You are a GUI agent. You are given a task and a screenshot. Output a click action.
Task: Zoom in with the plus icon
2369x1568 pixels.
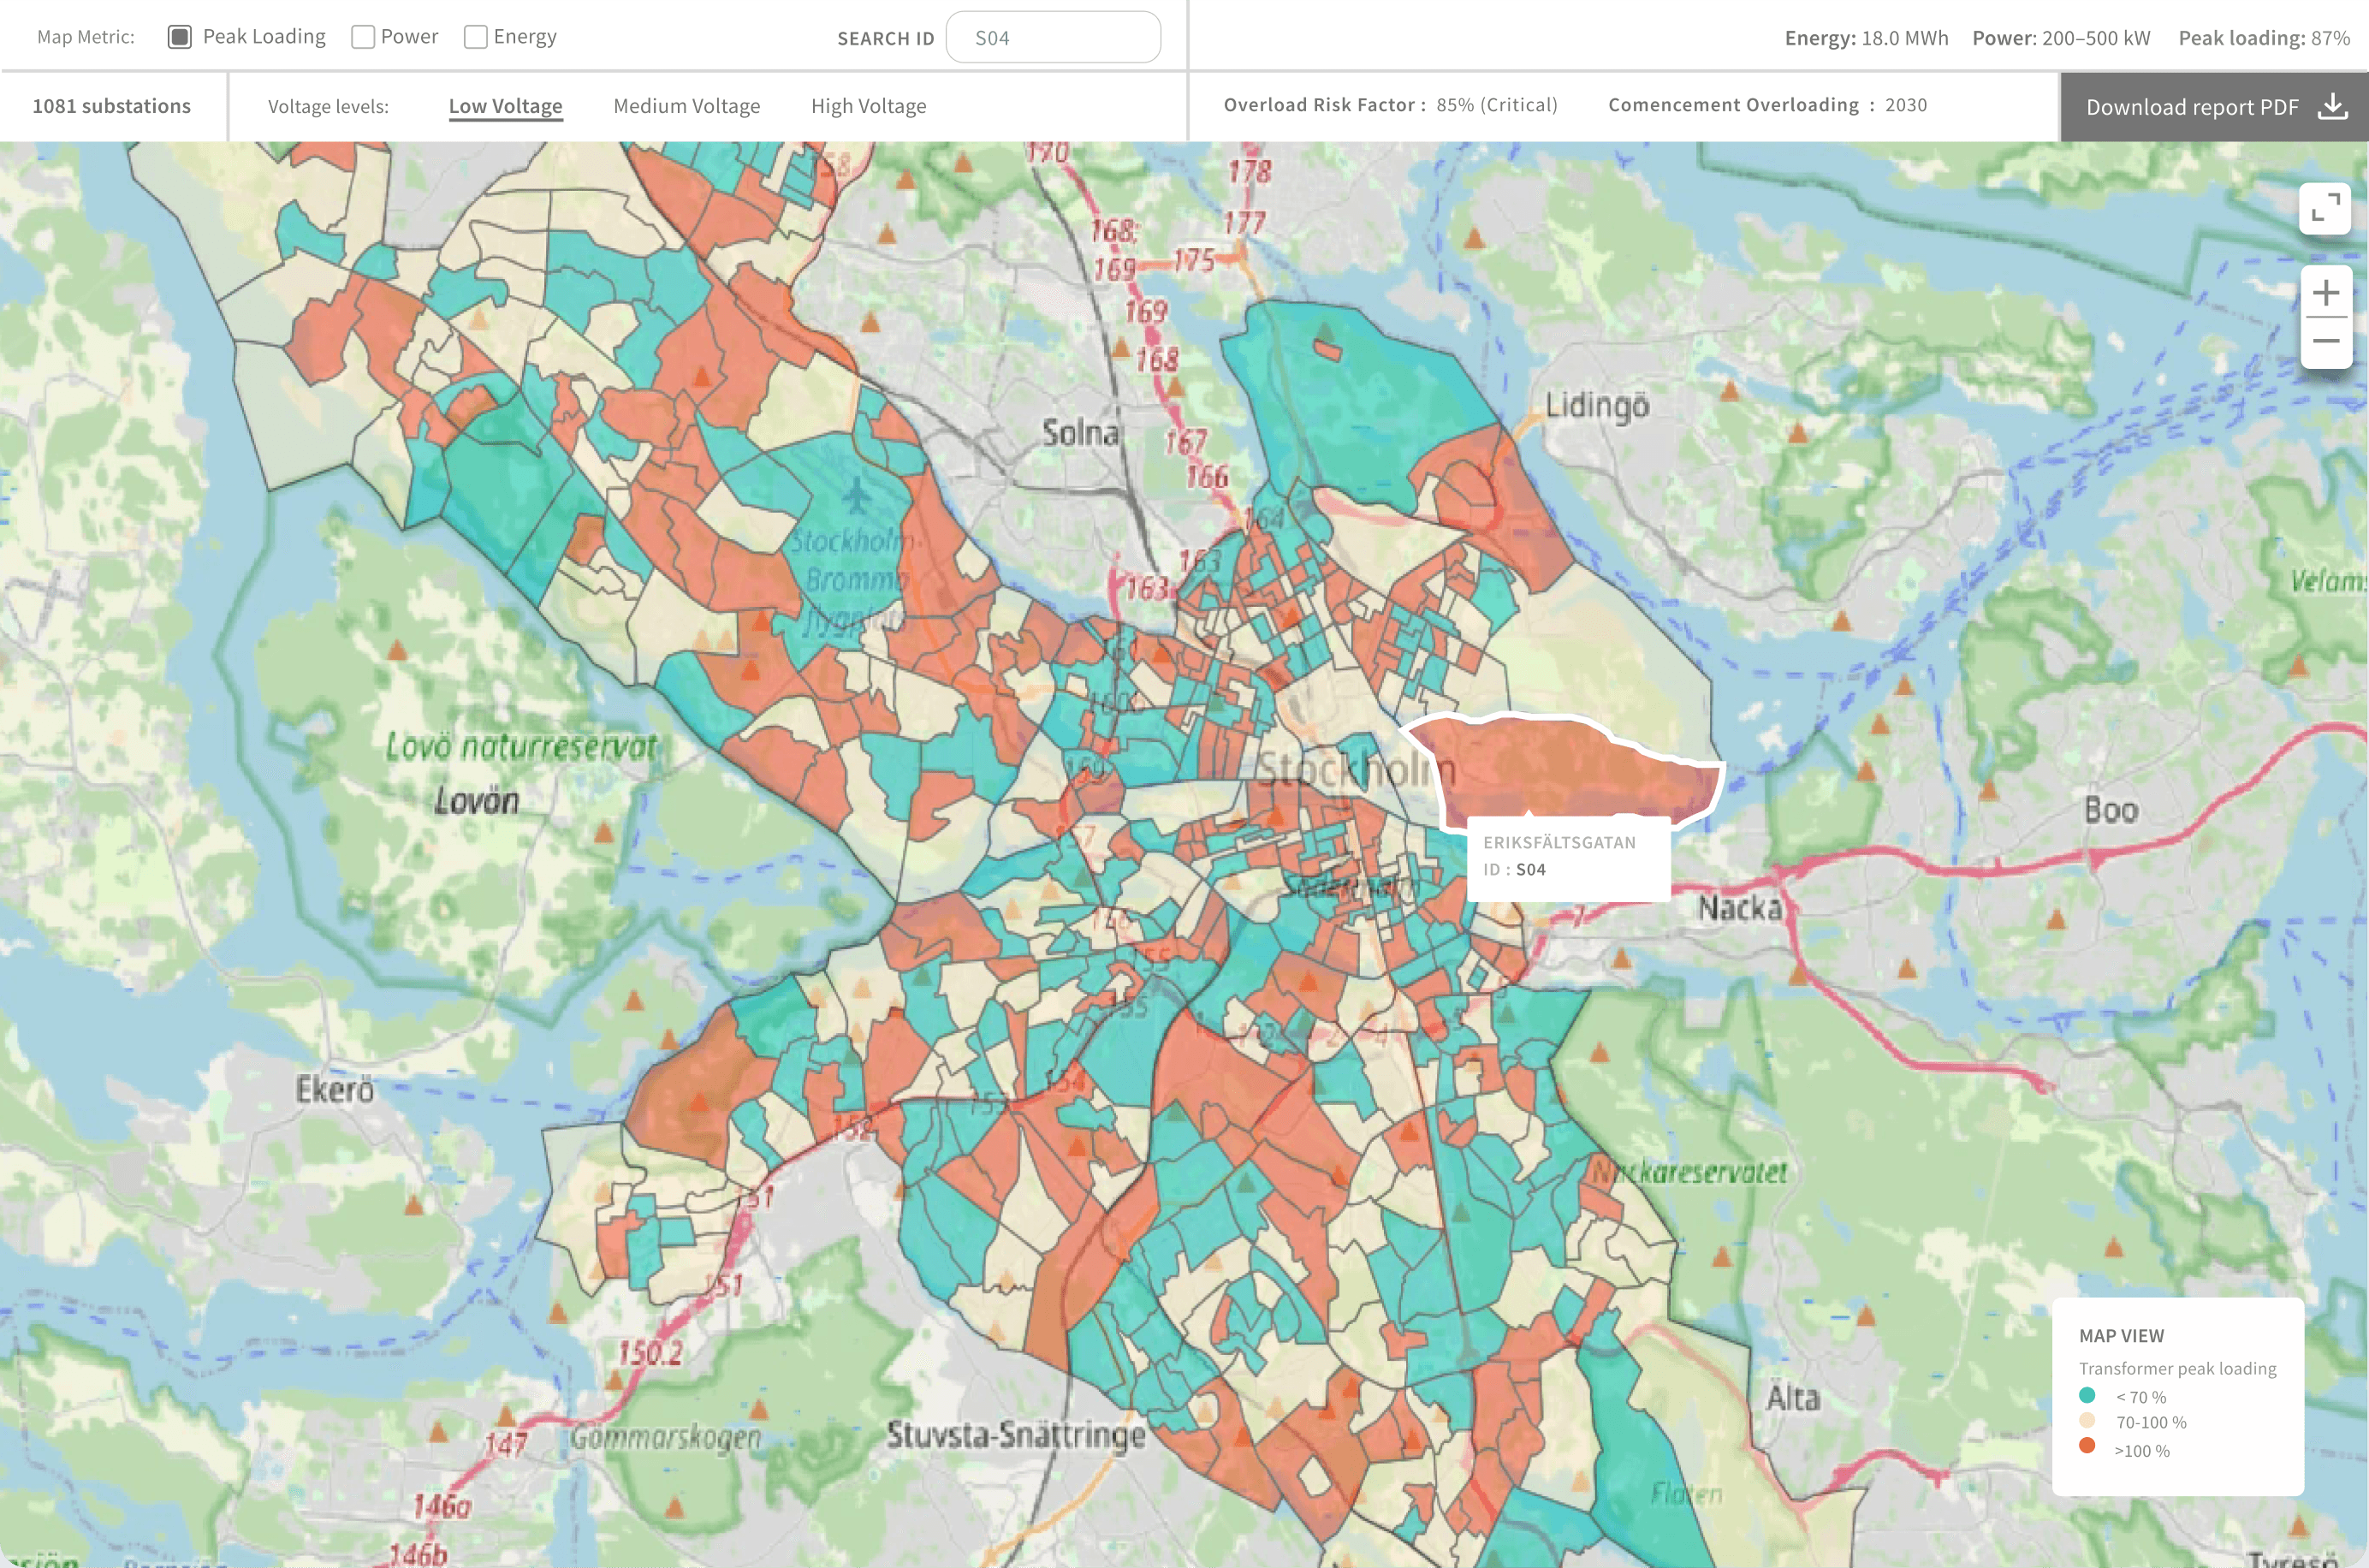[x=2325, y=293]
